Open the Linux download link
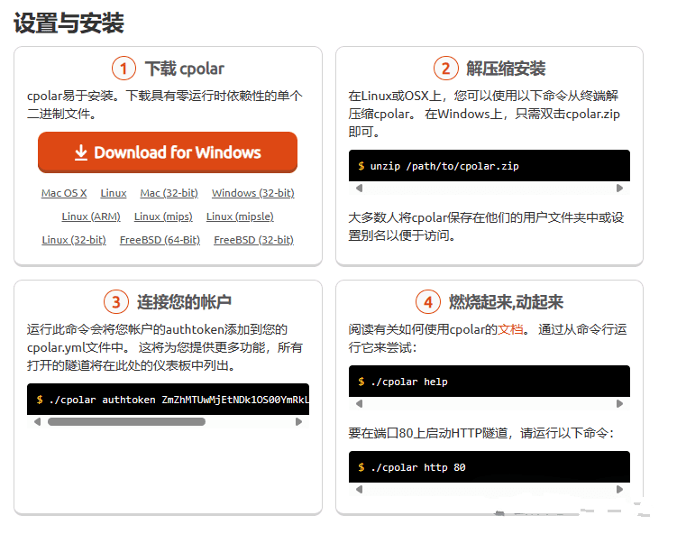 tap(114, 193)
